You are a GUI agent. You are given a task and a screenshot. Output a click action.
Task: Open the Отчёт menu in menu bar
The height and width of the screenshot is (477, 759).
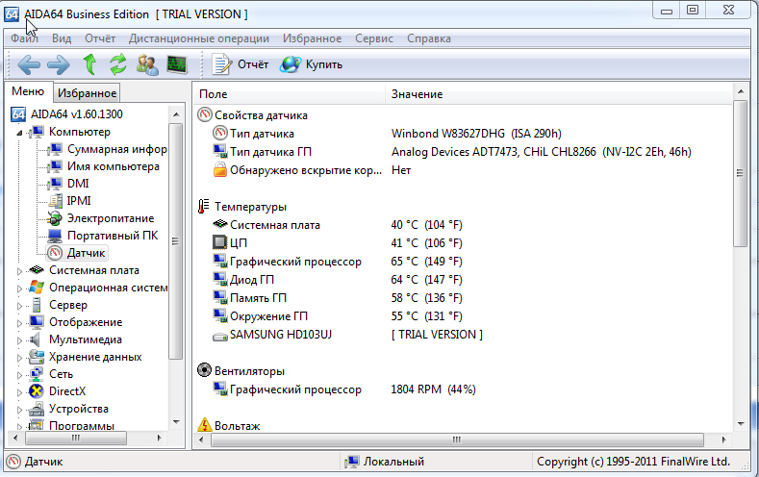pyautogui.click(x=100, y=38)
